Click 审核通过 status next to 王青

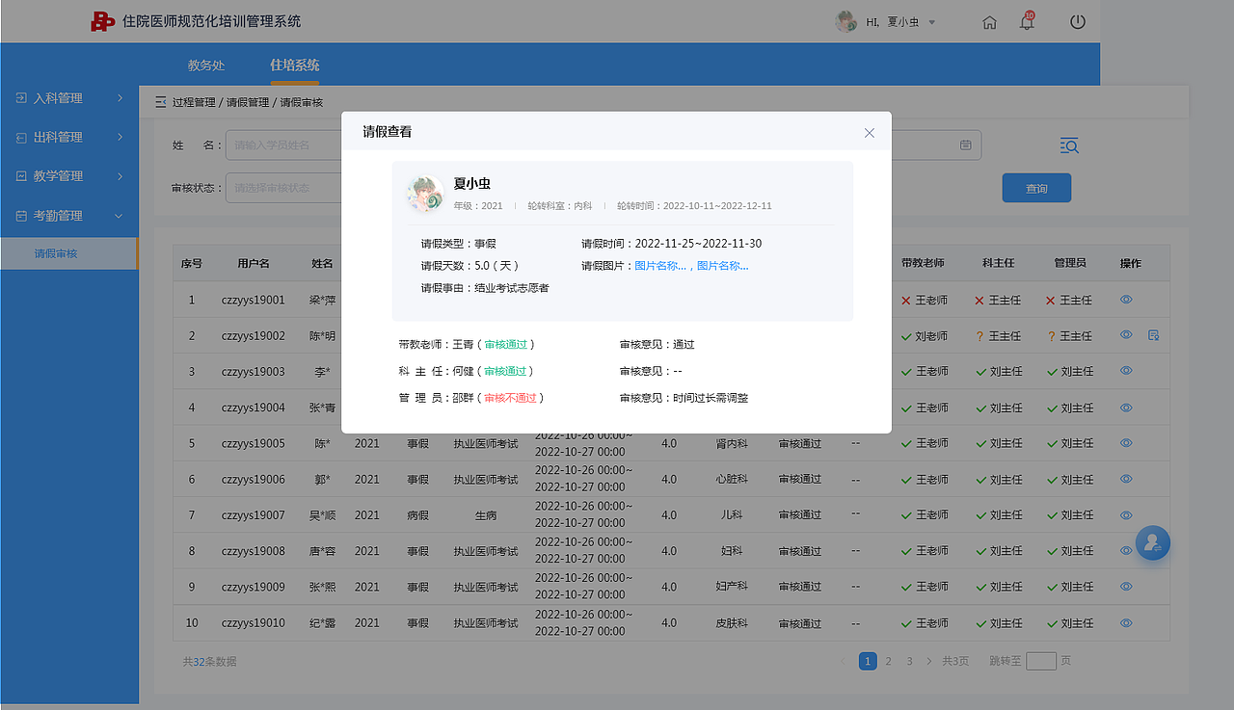[505, 344]
